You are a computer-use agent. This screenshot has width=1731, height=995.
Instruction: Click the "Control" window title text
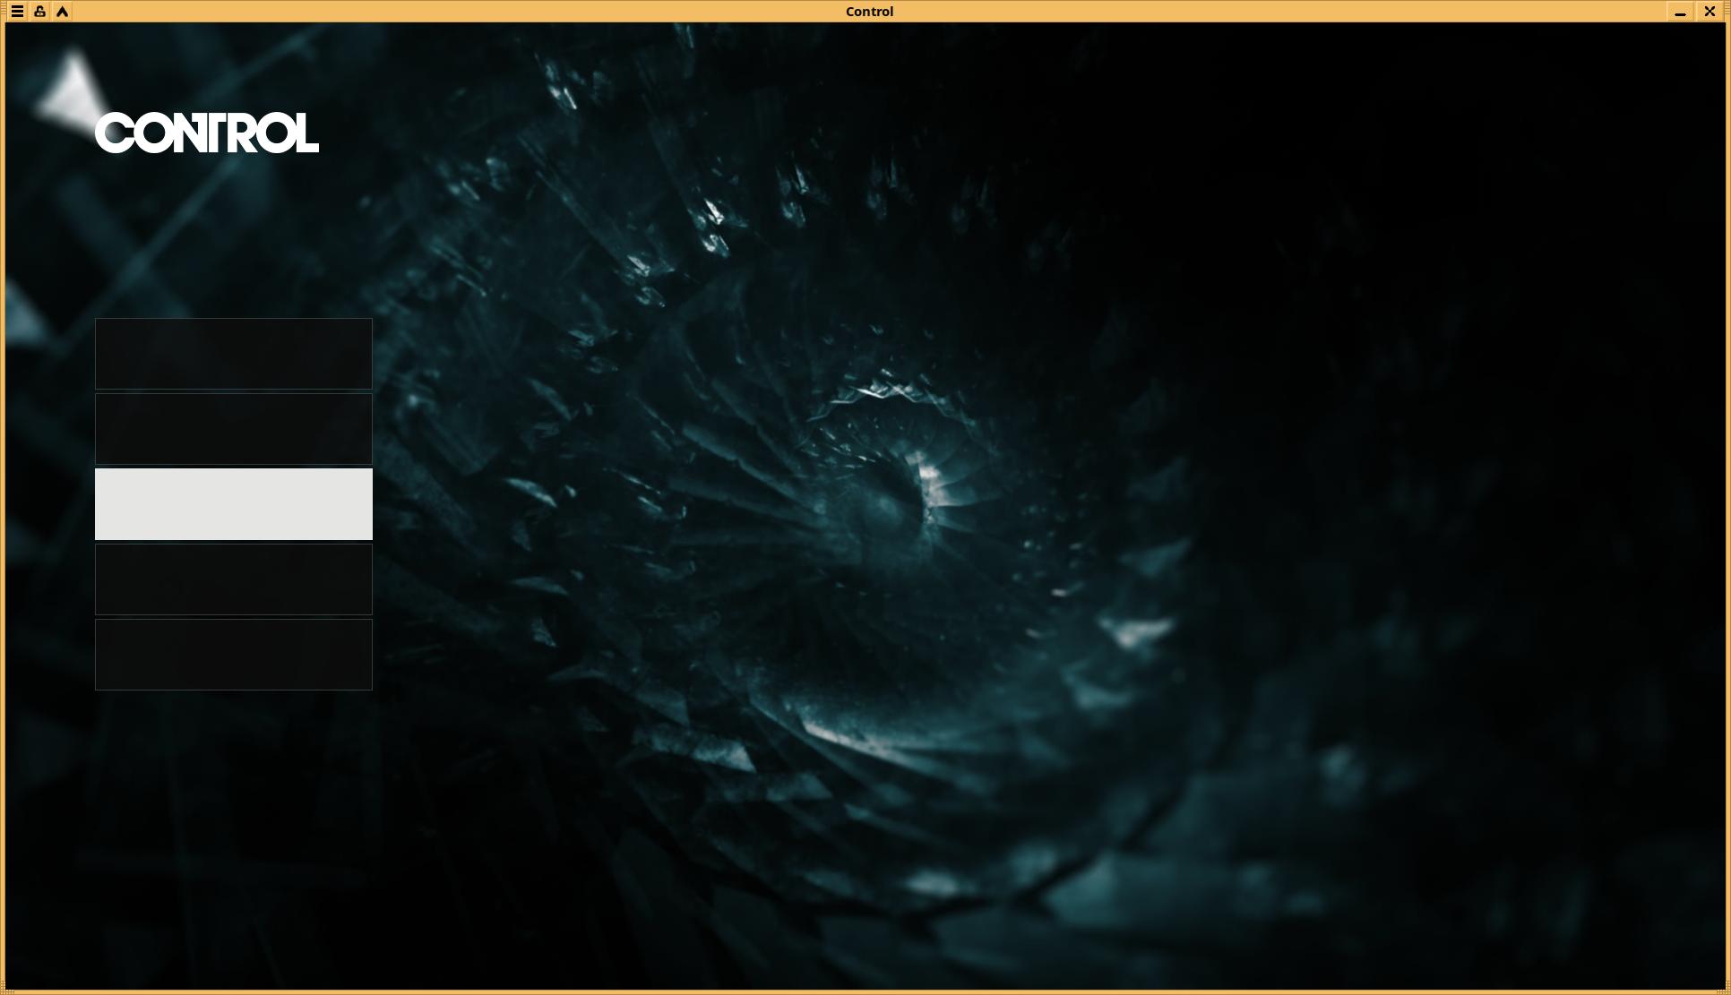point(868,12)
